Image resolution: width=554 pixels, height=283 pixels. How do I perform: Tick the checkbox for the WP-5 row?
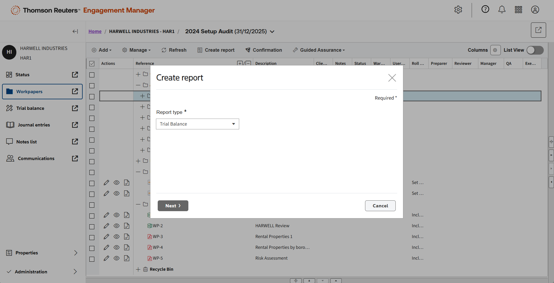point(92,259)
